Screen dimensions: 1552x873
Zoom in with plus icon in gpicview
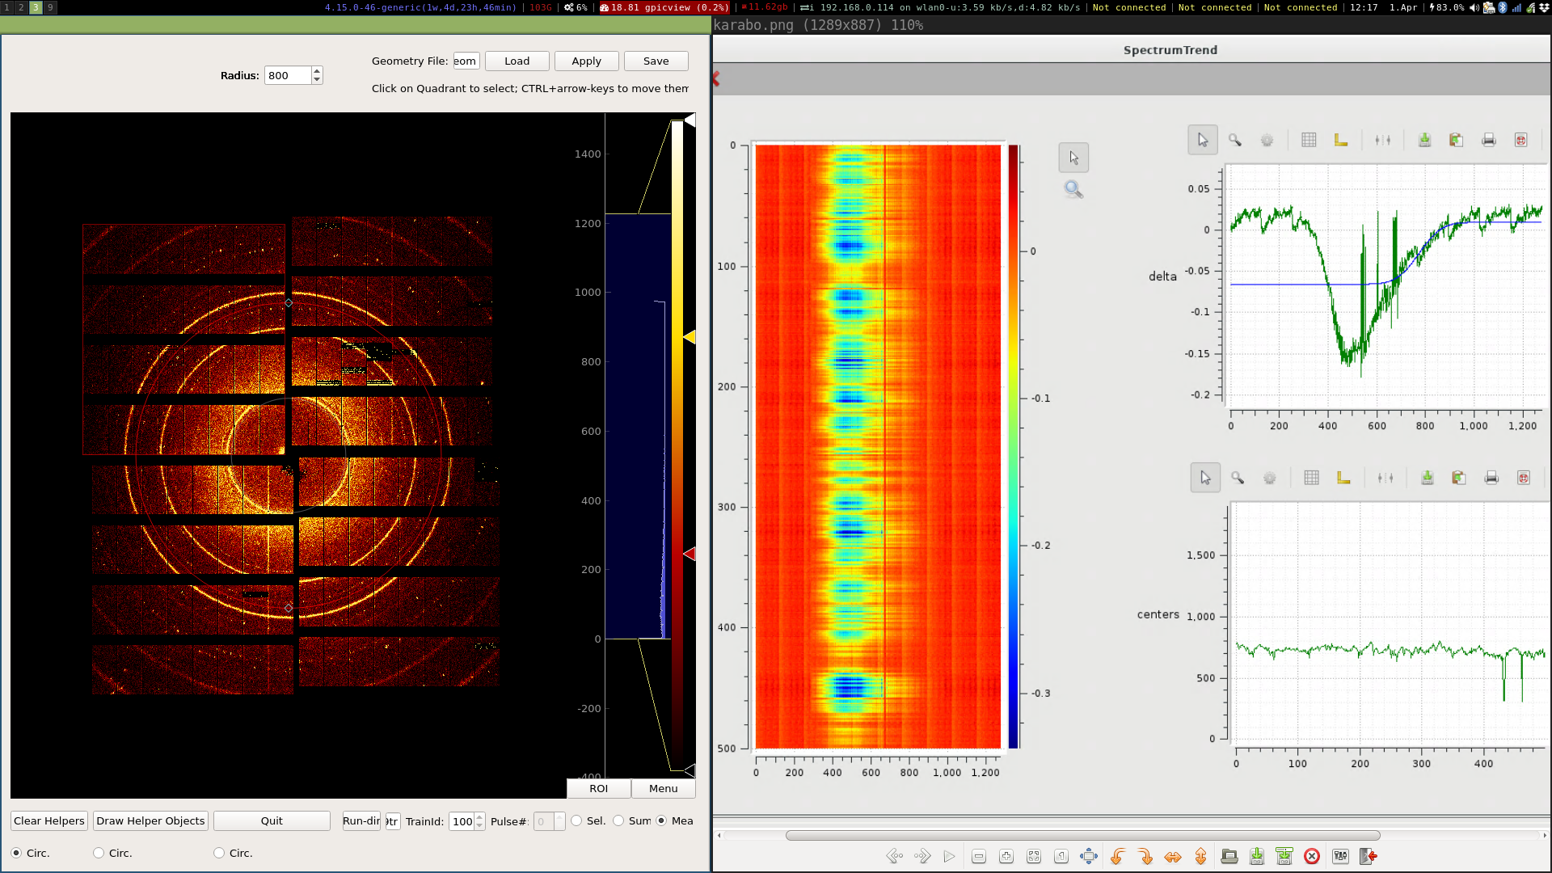(1006, 856)
